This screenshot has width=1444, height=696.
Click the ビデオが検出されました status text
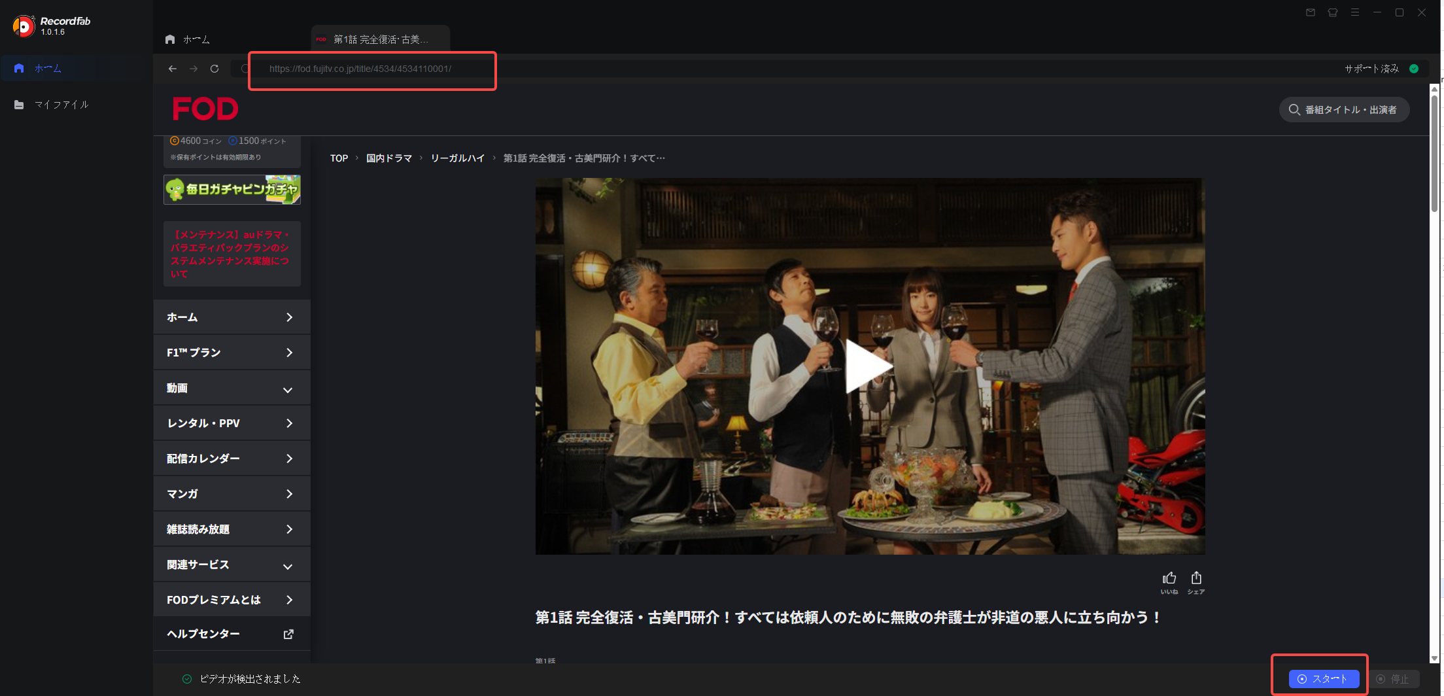coord(250,679)
